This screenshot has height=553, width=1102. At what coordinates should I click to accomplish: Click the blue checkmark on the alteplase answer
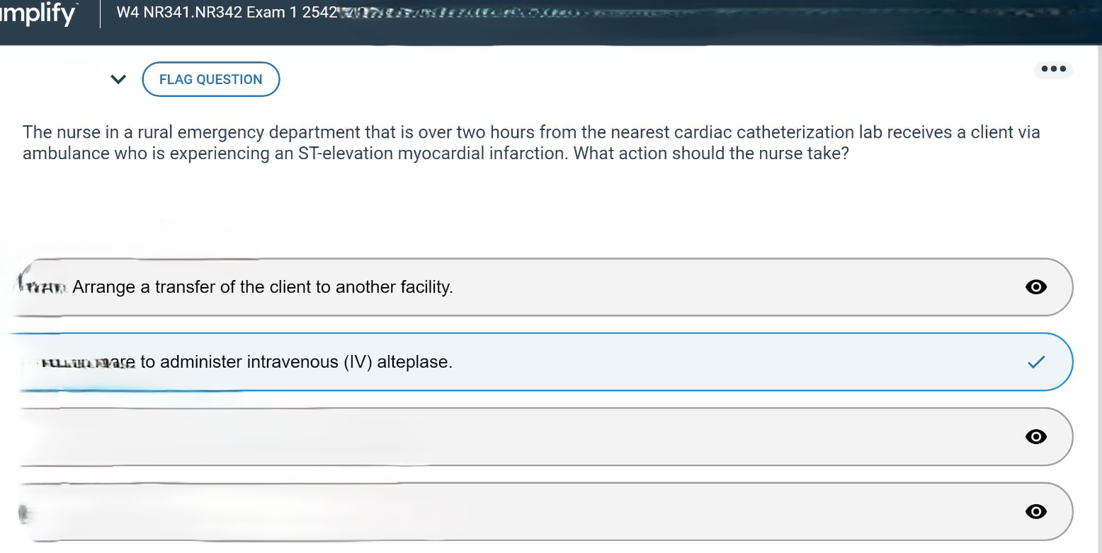tap(1035, 362)
